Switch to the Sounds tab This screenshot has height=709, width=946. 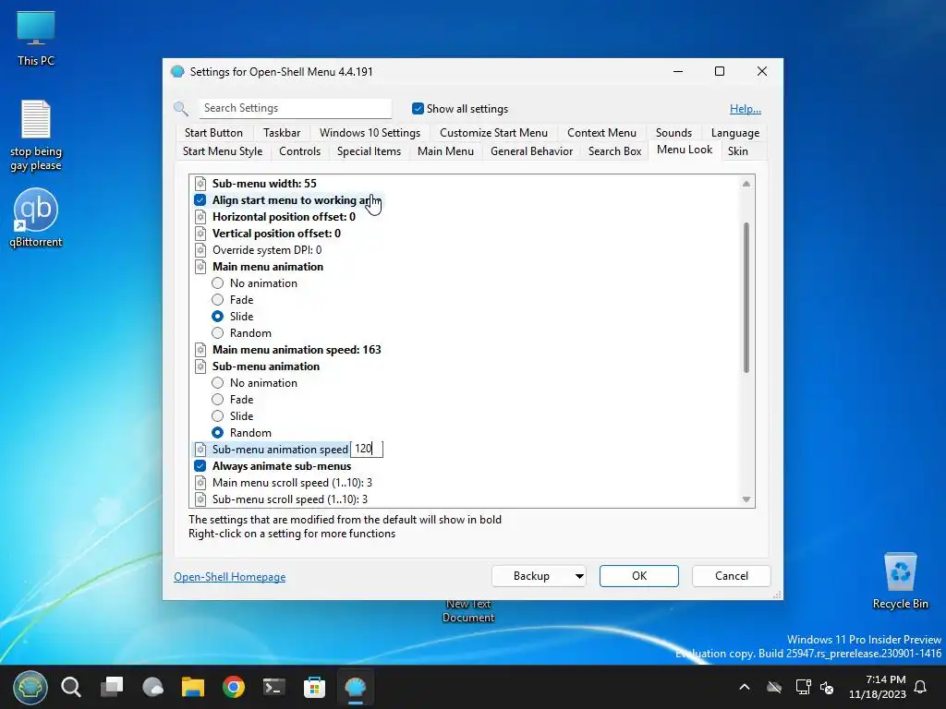673,133
